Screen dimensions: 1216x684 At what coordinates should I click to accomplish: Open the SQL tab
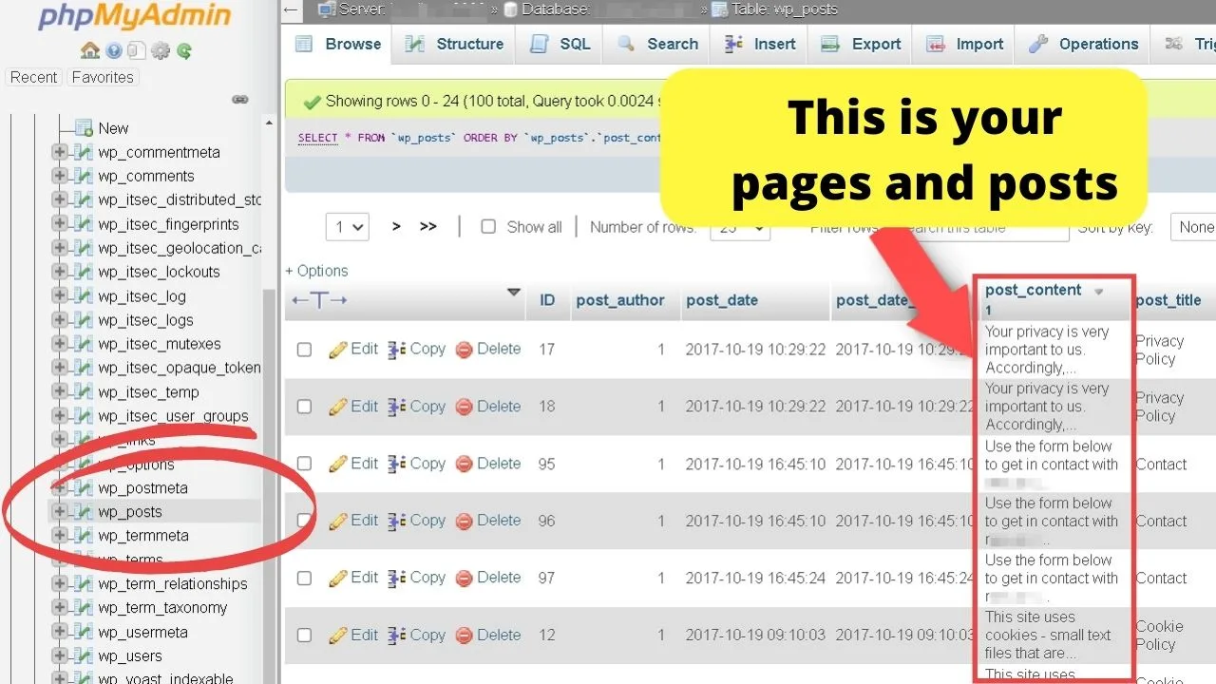pos(560,44)
